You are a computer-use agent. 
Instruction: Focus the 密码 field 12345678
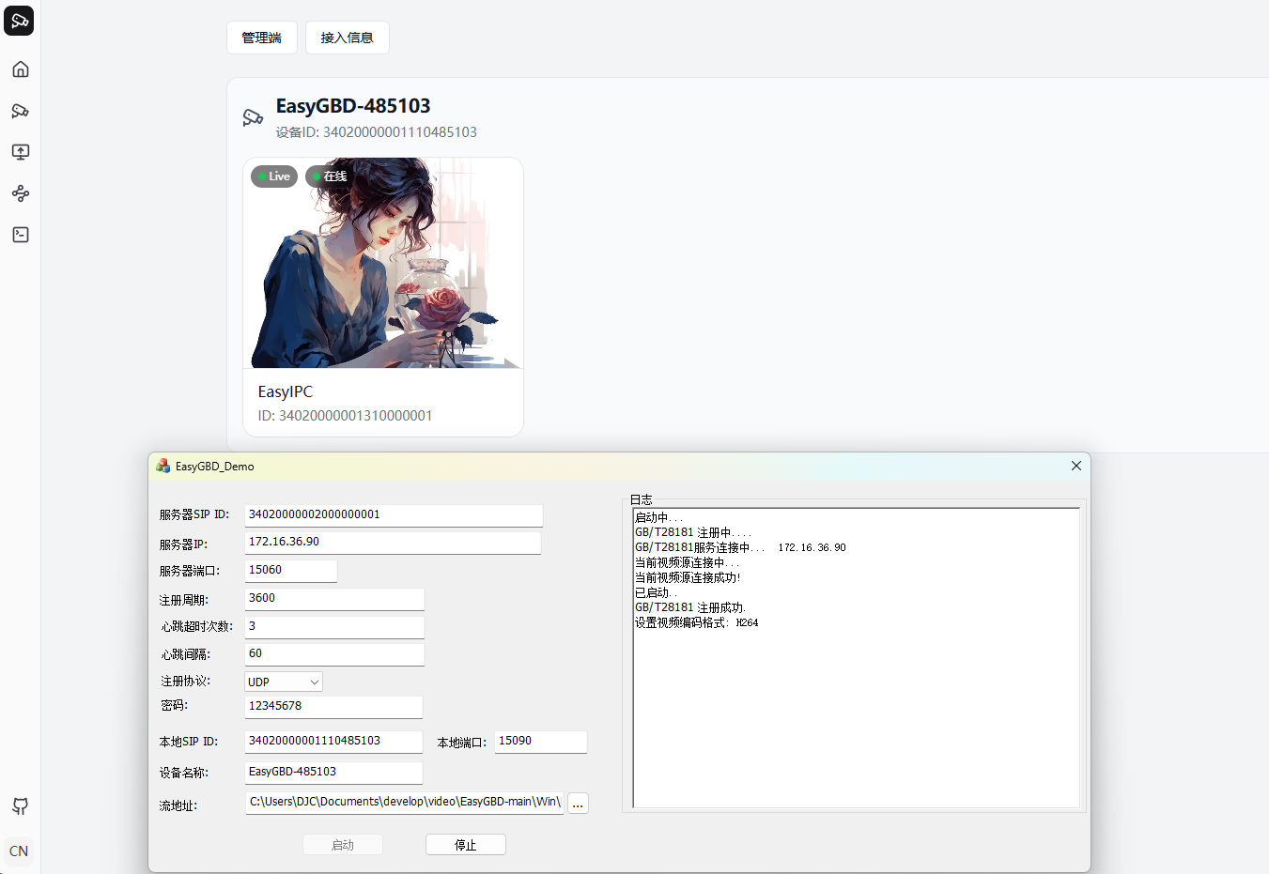333,707
